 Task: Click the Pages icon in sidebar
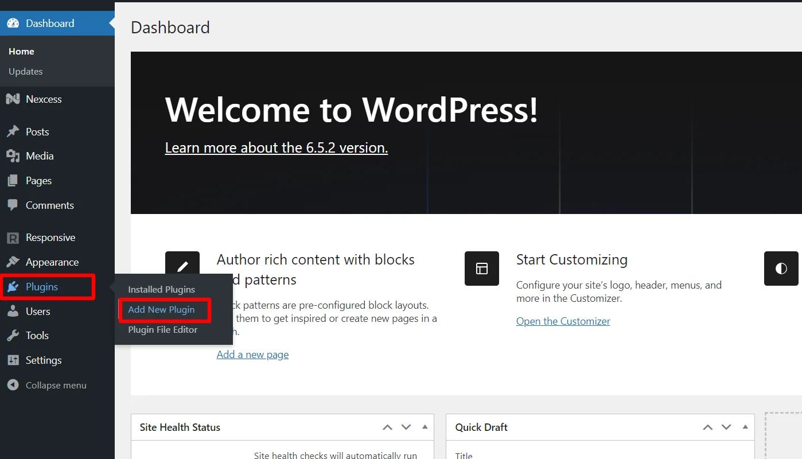pyautogui.click(x=13, y=181)
